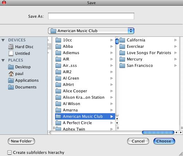183x156 pixels.
Task: Enable Create subfolders hierarchy checkbox
Action: coord(10,152)
